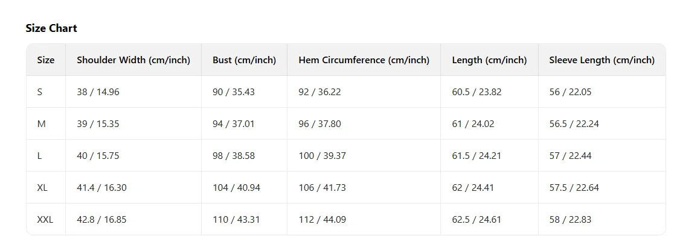
Task: Click the XXL size row label
Action: pyautogui.click(x=45, y=220)
